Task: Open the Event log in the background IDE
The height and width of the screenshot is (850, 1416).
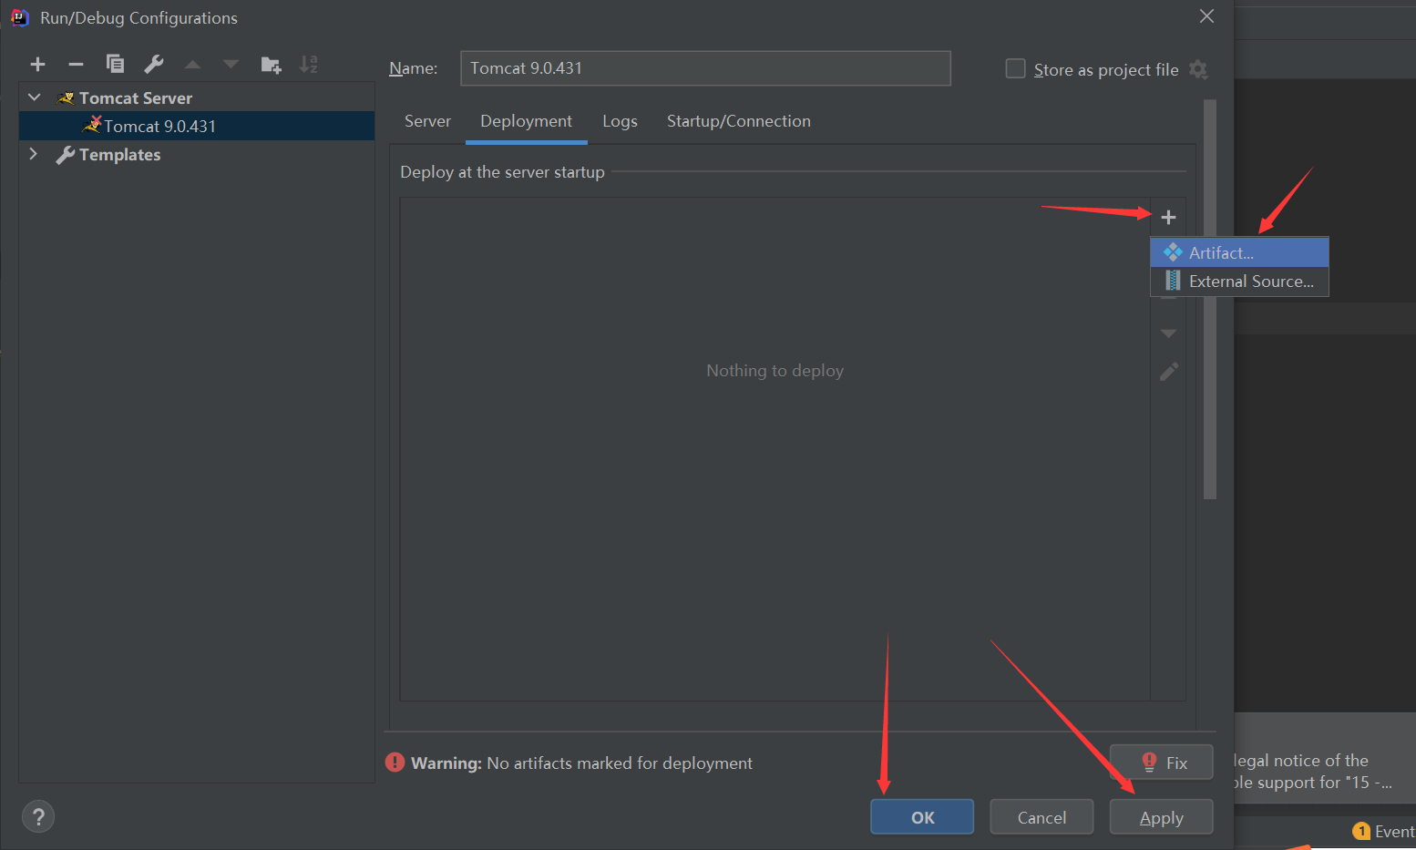Action: pyautogui.click(x=1384, y=831)
